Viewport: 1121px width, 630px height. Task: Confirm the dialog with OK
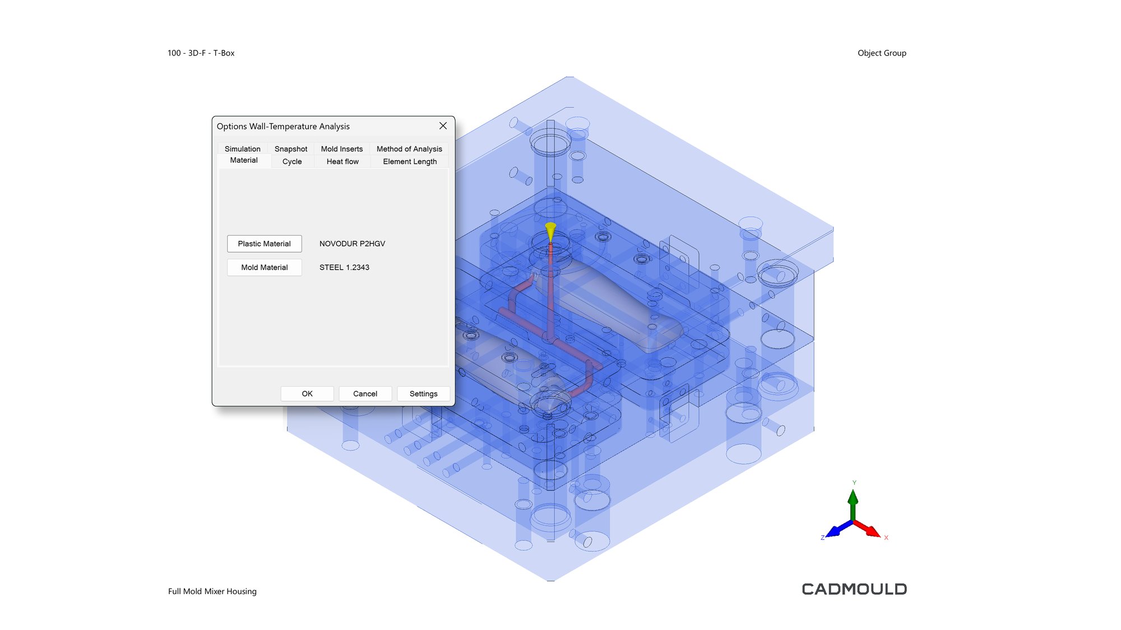click(307, 393)
